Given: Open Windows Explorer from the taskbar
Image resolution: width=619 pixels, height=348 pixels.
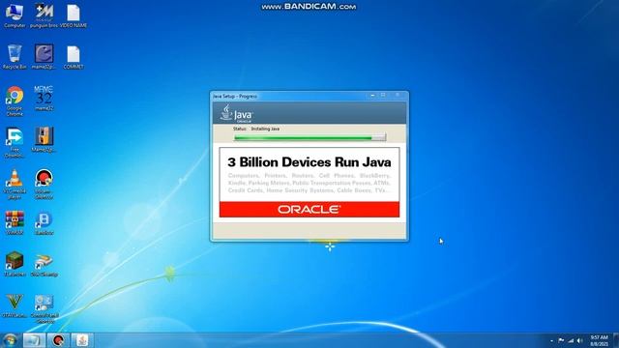Looking at the screenshot, I should (34, 340).
